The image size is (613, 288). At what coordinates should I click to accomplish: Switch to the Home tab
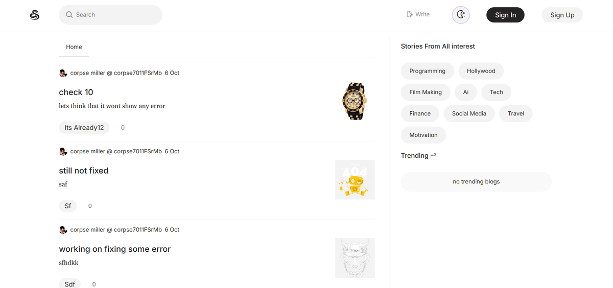[x=74, y=47]
